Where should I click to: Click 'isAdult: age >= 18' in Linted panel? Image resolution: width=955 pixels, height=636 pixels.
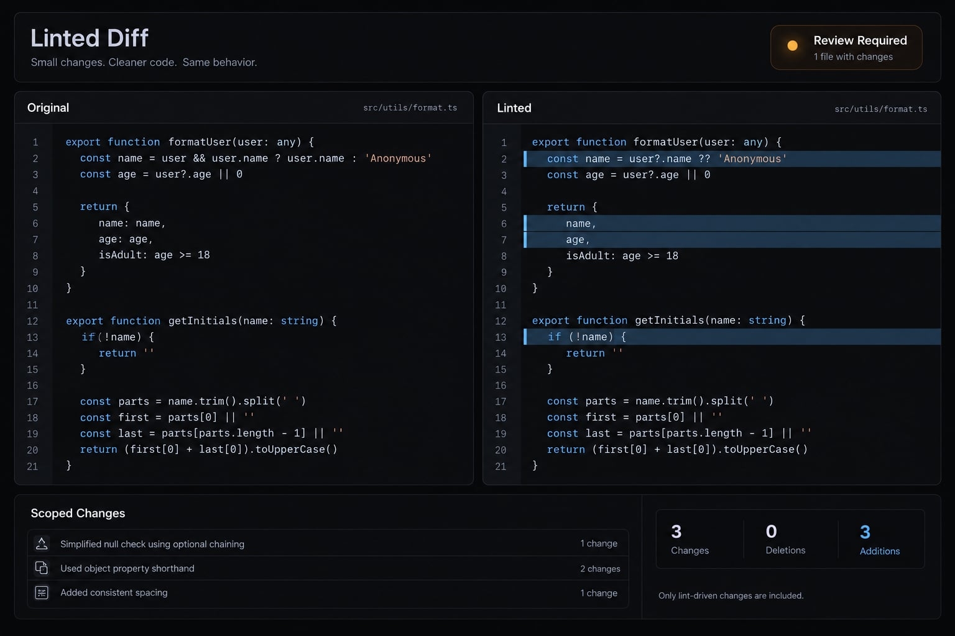(x=622, y=256)
